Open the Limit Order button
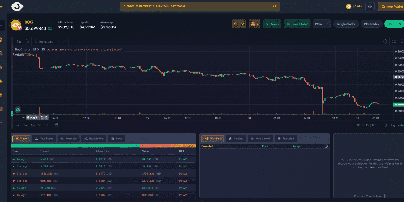This screenshot has height=202, width=404. (297, 24)
